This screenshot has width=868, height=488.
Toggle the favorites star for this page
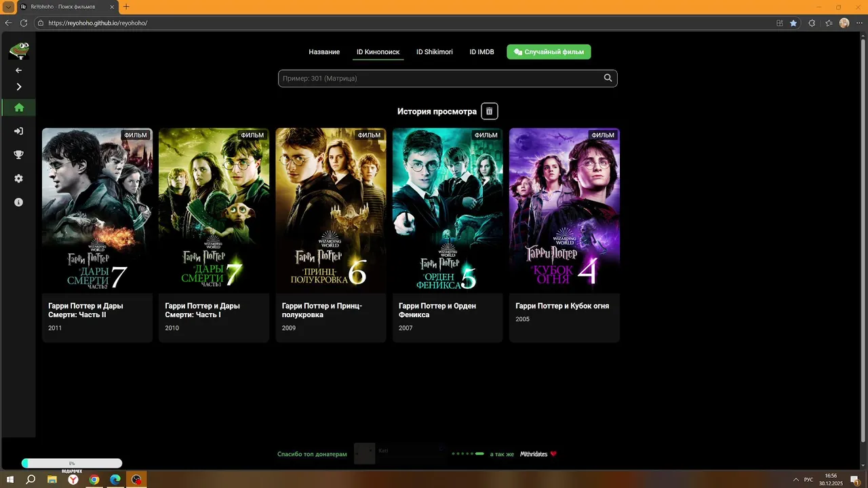coord(793,22)
